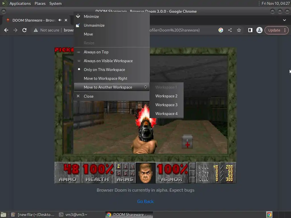Click the show desktop icon in the taskbar
Image resolution: width=291 pixels, height=218 pixels.
(3, 215)
